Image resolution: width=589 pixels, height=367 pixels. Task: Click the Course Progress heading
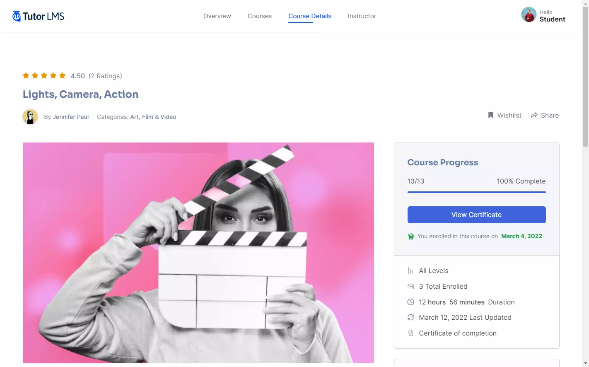click(443, 162)
